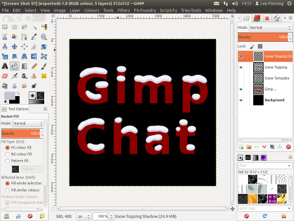Choose the Foreground Select tool
Image resolution: width=294 pixels, height=221 pixels.
(x=14, y=37)
